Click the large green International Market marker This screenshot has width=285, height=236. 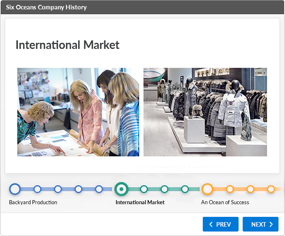(x=121, y=189)
